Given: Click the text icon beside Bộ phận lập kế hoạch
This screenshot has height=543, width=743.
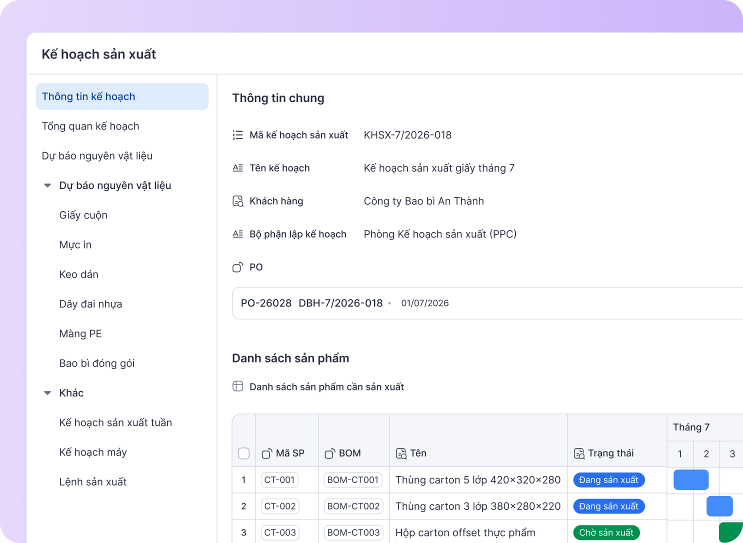Looking at the screenshot, I should pos(238,234).
